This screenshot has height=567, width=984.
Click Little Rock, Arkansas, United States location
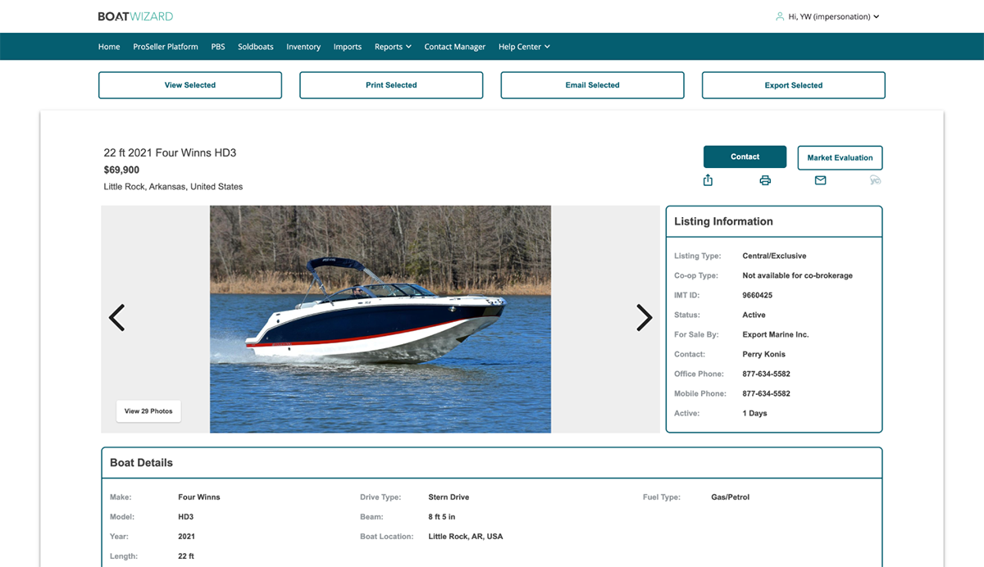point(173,187)
